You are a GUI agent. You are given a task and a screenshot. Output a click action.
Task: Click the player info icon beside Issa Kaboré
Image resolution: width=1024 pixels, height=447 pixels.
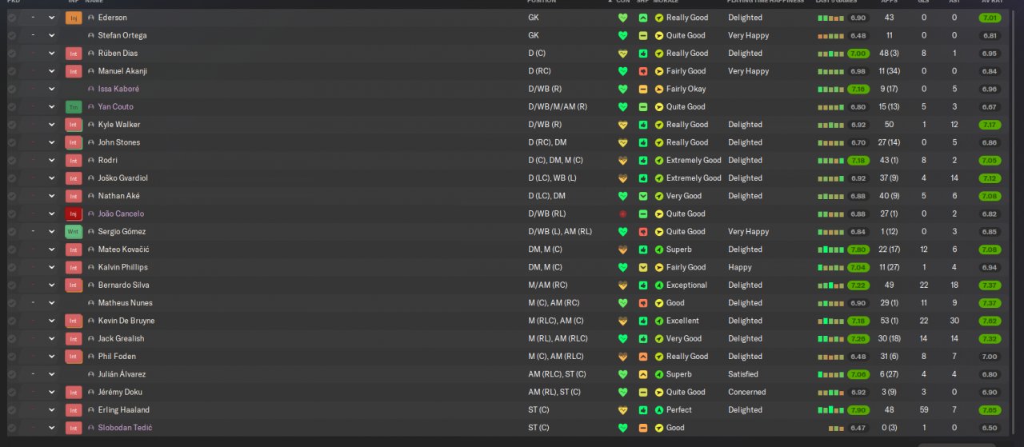point(91,90)
